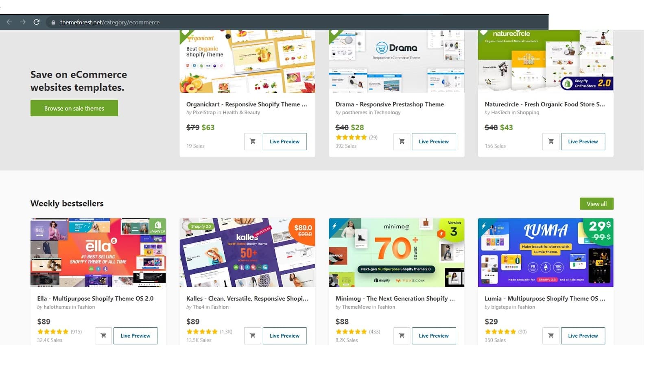
Task: Click the browser back arrow
Action: (9, 22)
